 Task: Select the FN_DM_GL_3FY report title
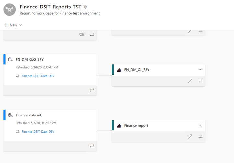137,70
